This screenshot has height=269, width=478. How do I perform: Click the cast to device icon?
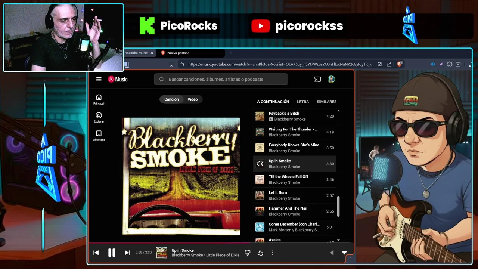[x=317, y=79]
